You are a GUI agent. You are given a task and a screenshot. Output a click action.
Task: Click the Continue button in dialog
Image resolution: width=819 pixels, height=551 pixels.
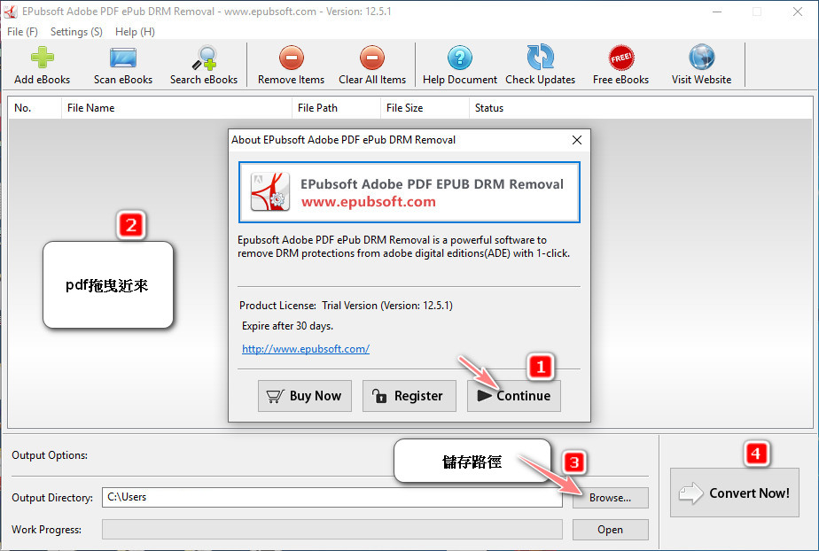coord(514,396)
